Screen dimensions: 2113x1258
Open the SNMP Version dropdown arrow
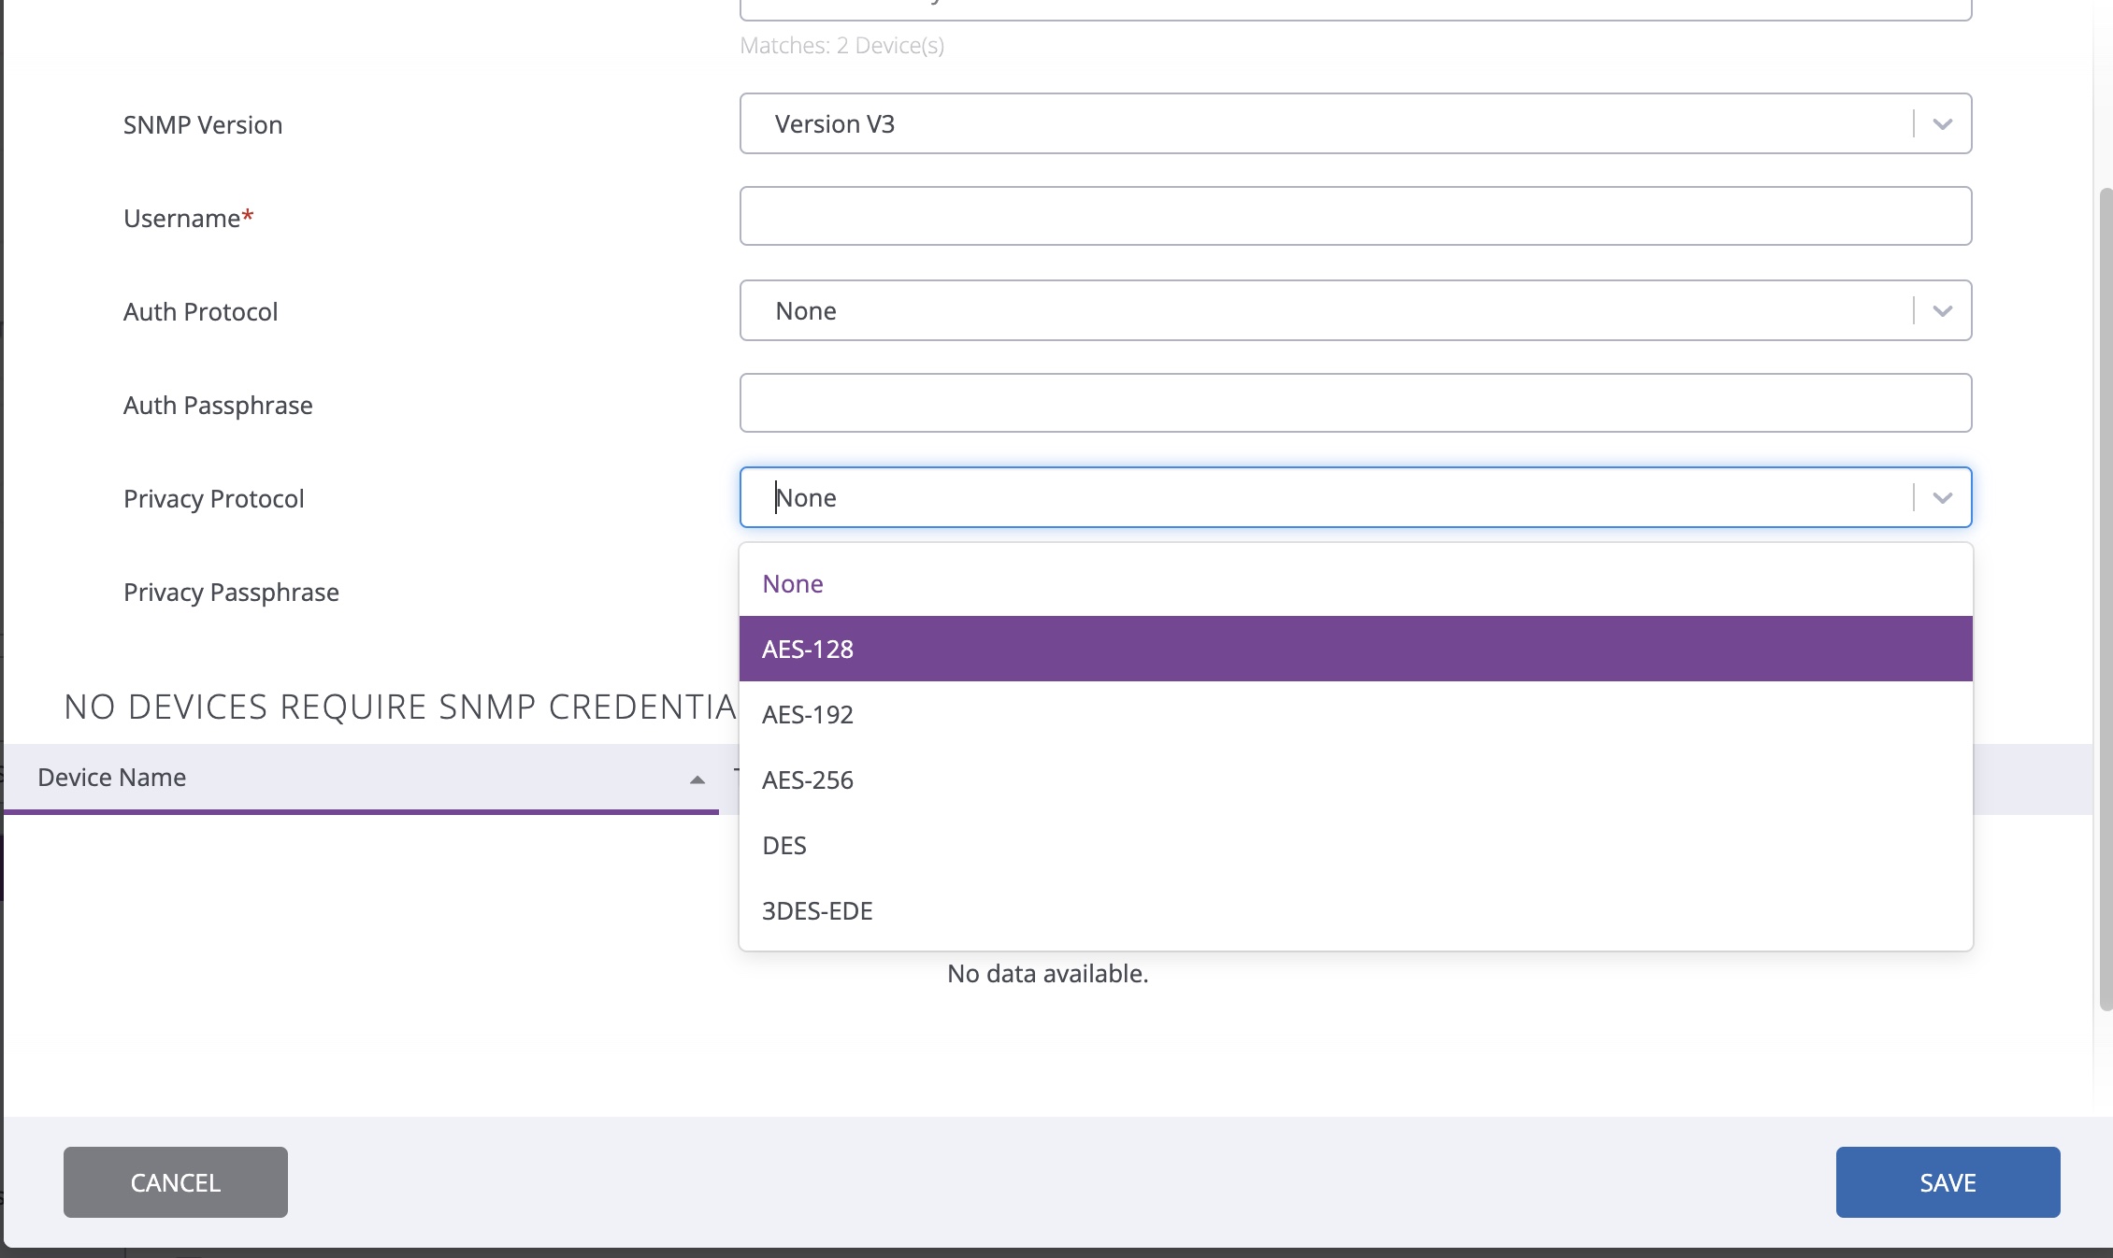(x=1942, y=124)
